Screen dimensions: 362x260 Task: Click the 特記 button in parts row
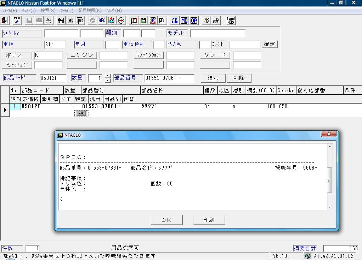(81, 113)
